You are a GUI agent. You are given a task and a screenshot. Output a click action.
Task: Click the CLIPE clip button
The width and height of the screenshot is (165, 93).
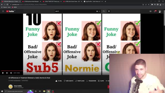coord(101,81)
